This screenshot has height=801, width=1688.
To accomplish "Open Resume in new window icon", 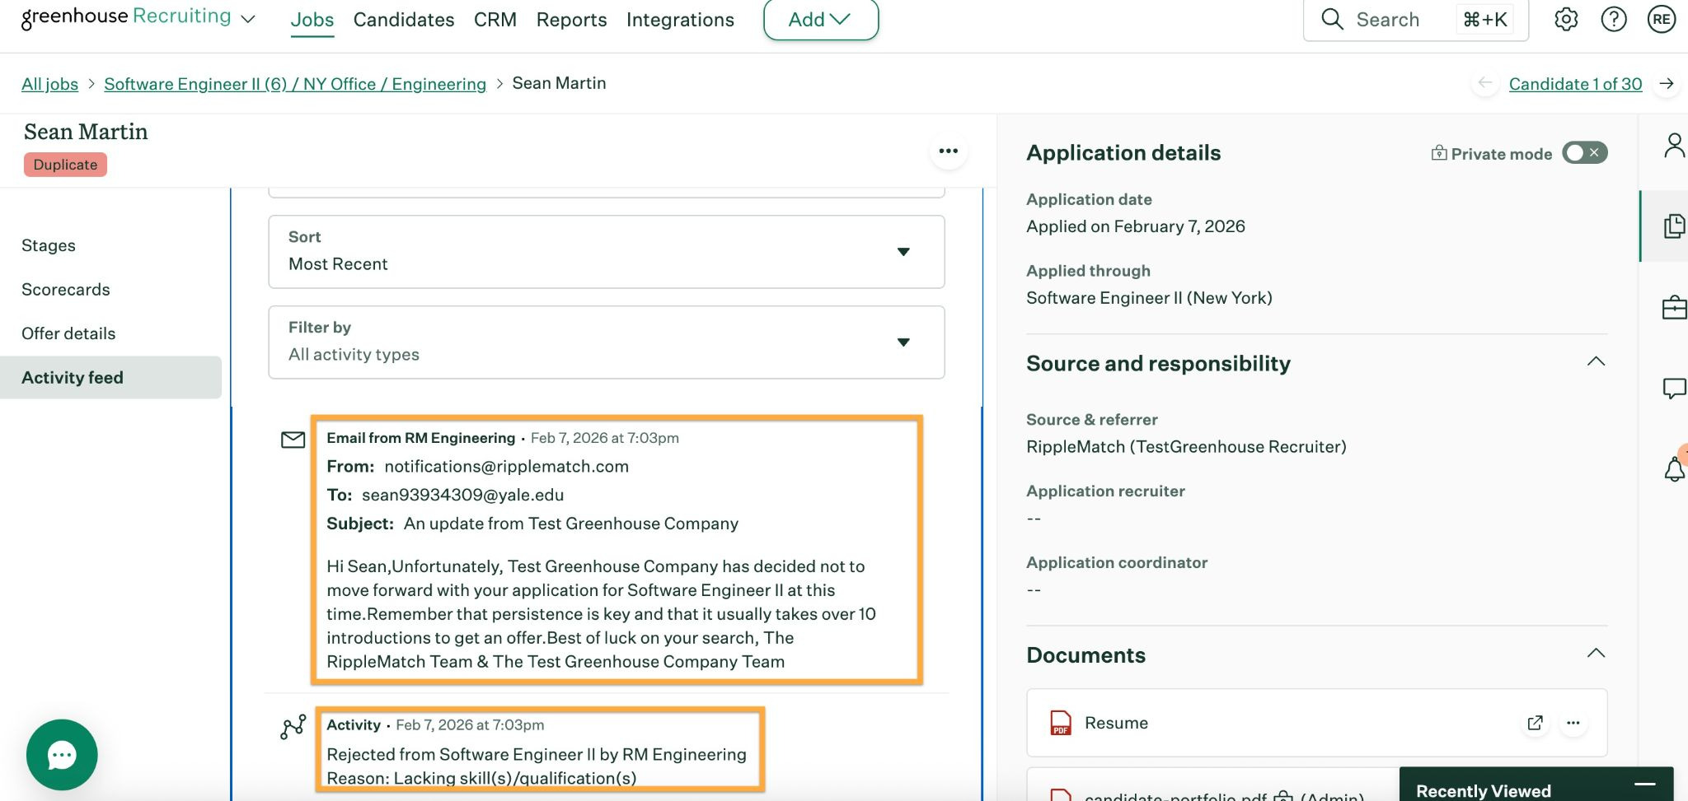I will pyautogui.click(x=1535, y=723).
